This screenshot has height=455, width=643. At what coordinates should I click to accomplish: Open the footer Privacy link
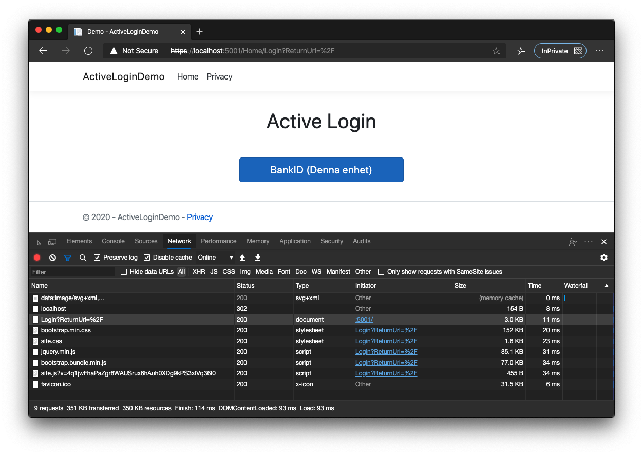click(x=200, y=217)
